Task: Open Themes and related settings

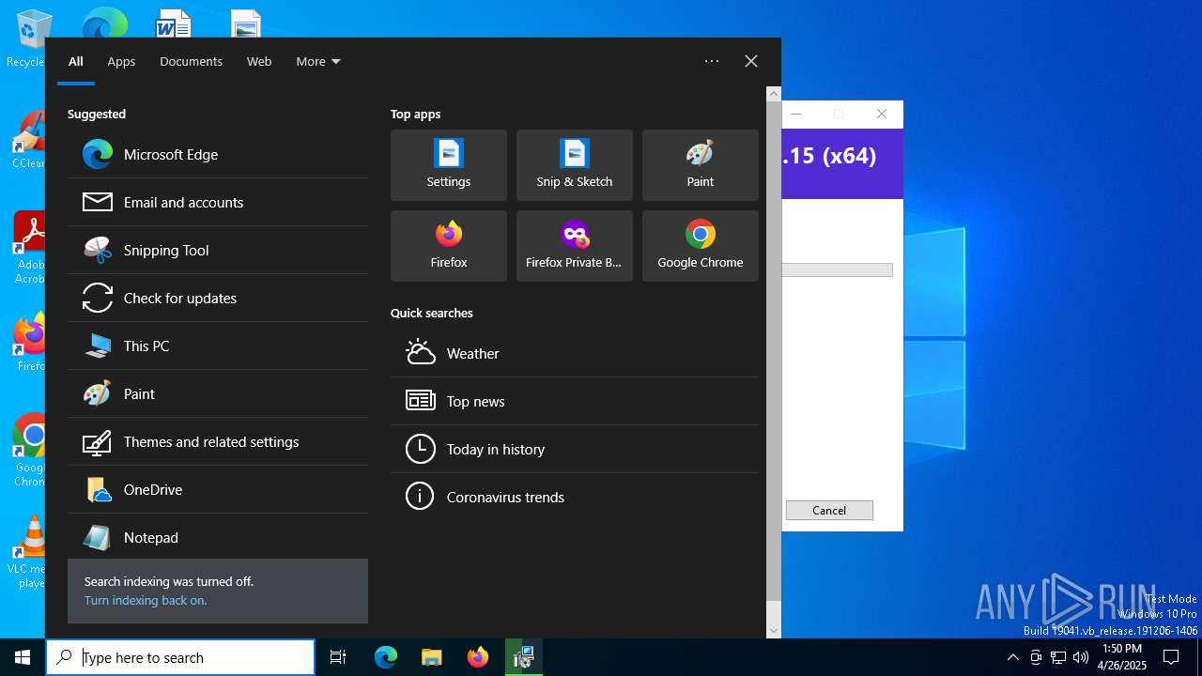Action: (x=218, y=442)
